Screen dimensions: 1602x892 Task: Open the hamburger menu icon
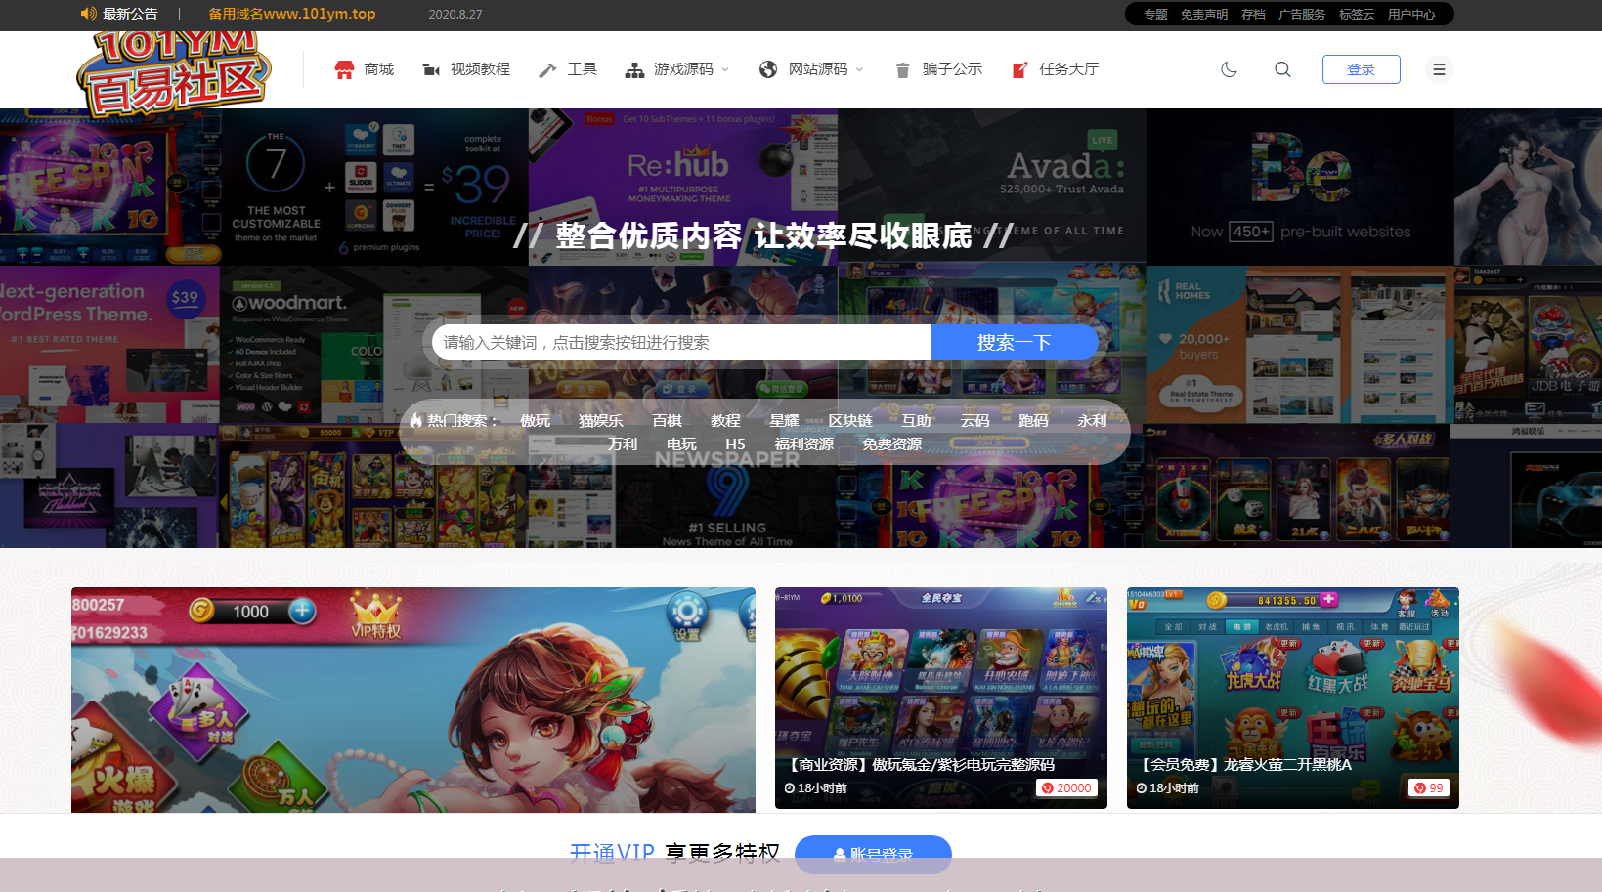tap(1439, 69)
